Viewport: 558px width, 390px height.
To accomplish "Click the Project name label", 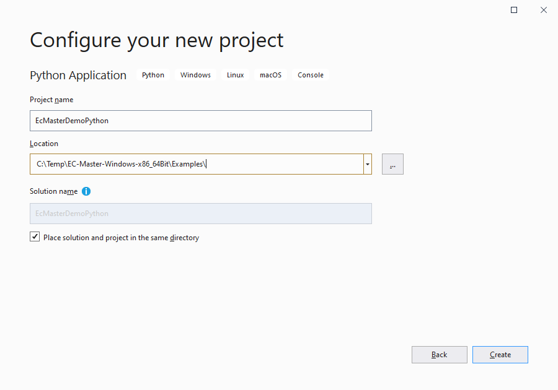I will tap(51, 100).
